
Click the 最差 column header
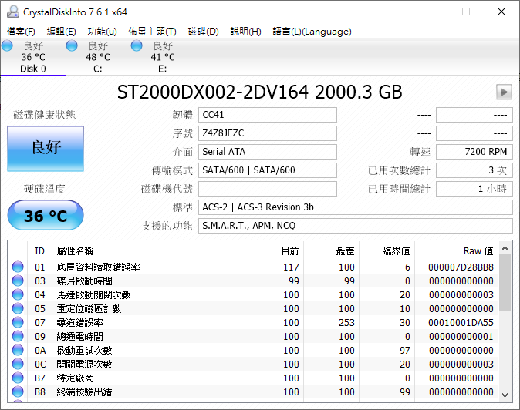332,251
